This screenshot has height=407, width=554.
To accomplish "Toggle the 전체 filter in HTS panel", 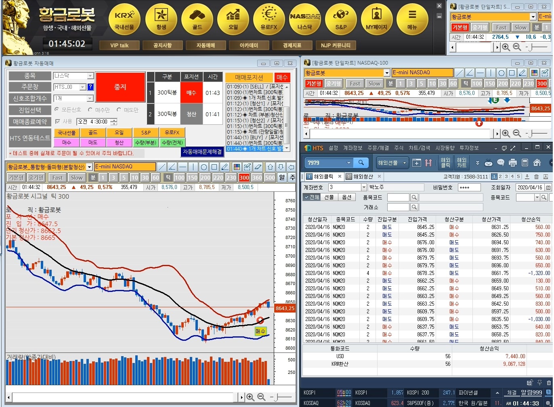I will click(311, 197).
